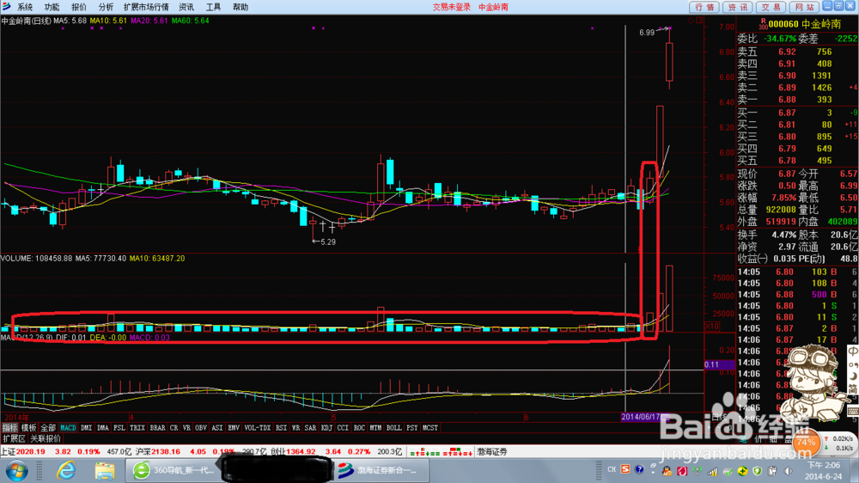Image resolution: width=859 pixels, height=483 pixels.
Task: Switch indicator to PSY
Action: [412, 428]
